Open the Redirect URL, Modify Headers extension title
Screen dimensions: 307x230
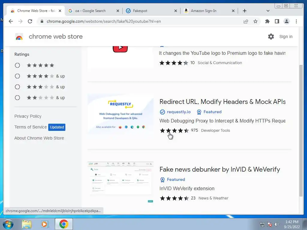point(222,102)
